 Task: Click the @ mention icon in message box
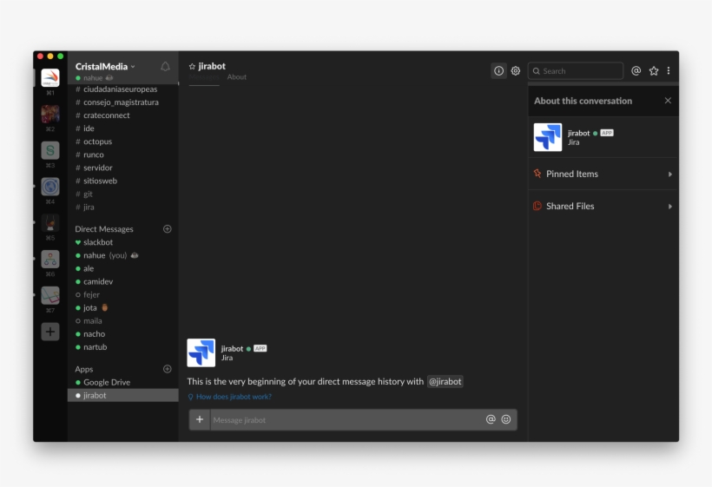point(491,419)
